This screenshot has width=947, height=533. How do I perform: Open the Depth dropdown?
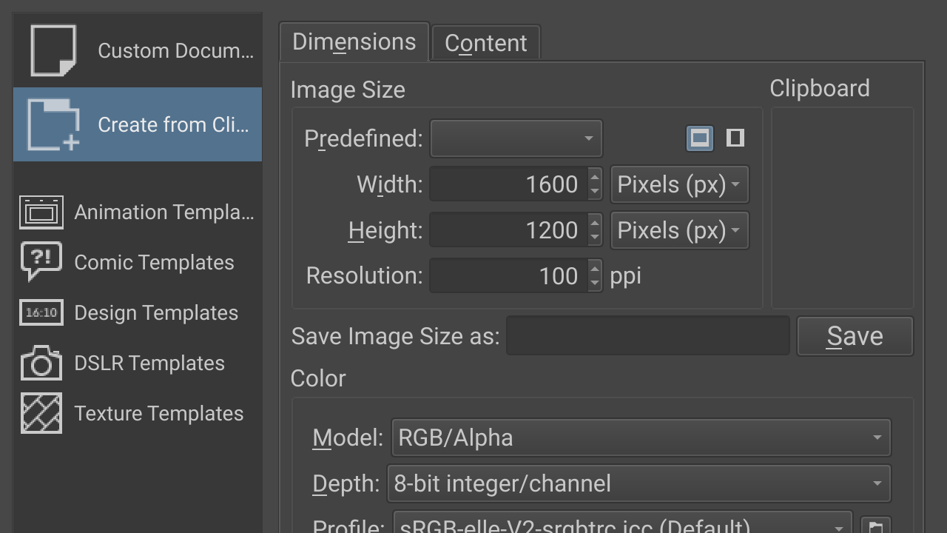pyautogui.click(x=638, y=483)
